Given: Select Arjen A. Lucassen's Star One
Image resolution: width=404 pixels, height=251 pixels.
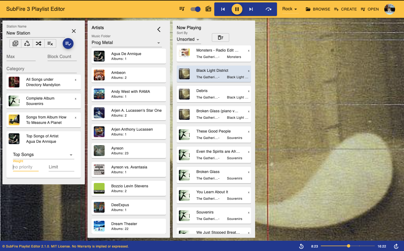Looking at the screenshot, I should (129, 113).
